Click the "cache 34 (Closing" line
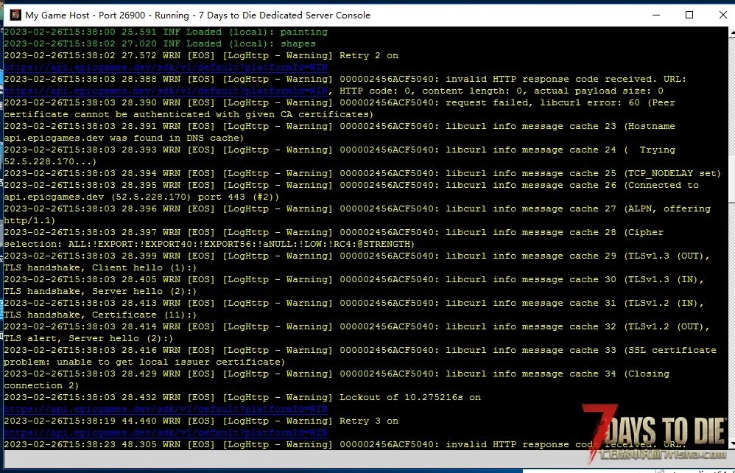This screenshot has height=473, width=735. point(337,374)
